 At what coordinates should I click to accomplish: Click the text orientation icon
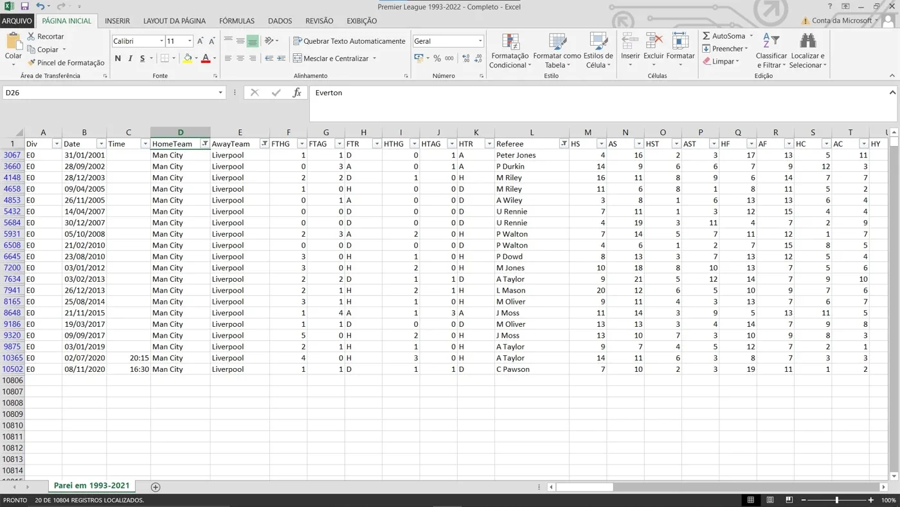[x=269, y=41]
